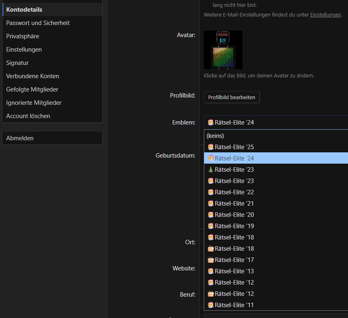Choose Rätsel-Elite '12 with cake icon
This screenshot has height=318, width=348.
[x=276, y=294]
